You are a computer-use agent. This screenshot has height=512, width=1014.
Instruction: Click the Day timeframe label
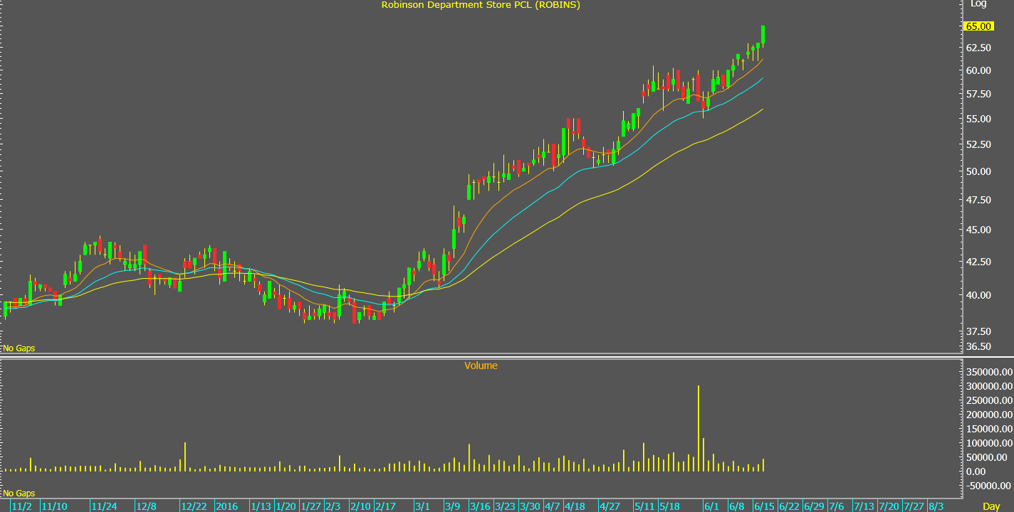point(991,506)
